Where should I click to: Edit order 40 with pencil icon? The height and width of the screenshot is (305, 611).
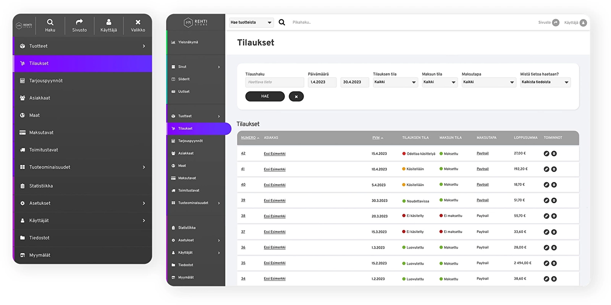point(546,185)
